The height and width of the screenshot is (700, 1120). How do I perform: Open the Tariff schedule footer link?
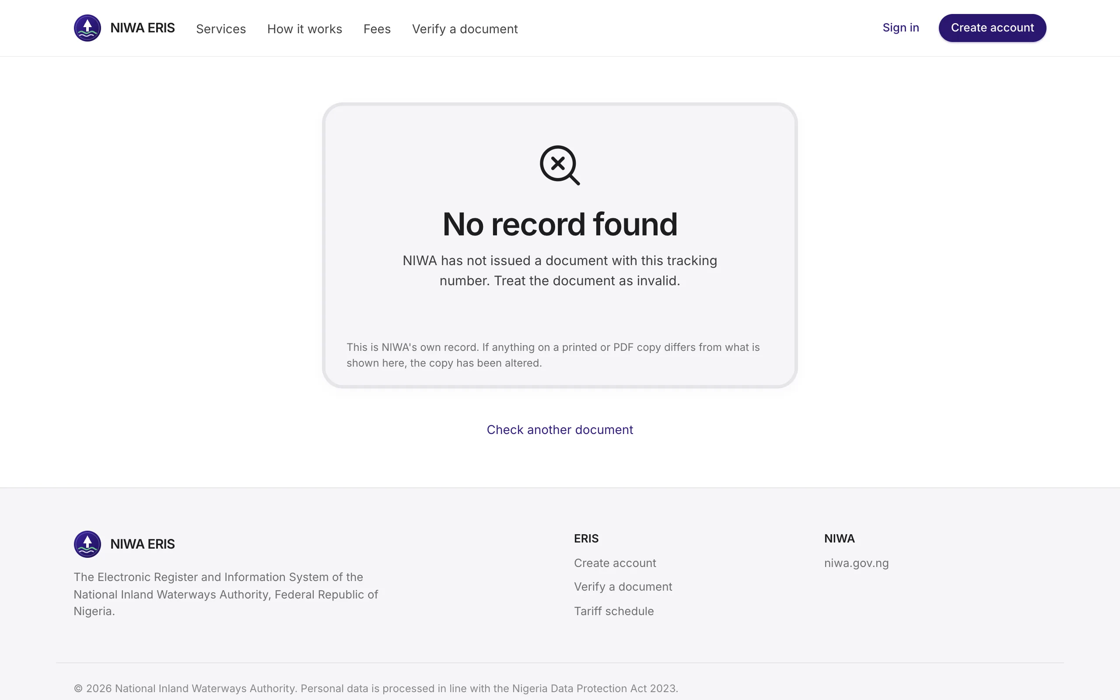614,611
